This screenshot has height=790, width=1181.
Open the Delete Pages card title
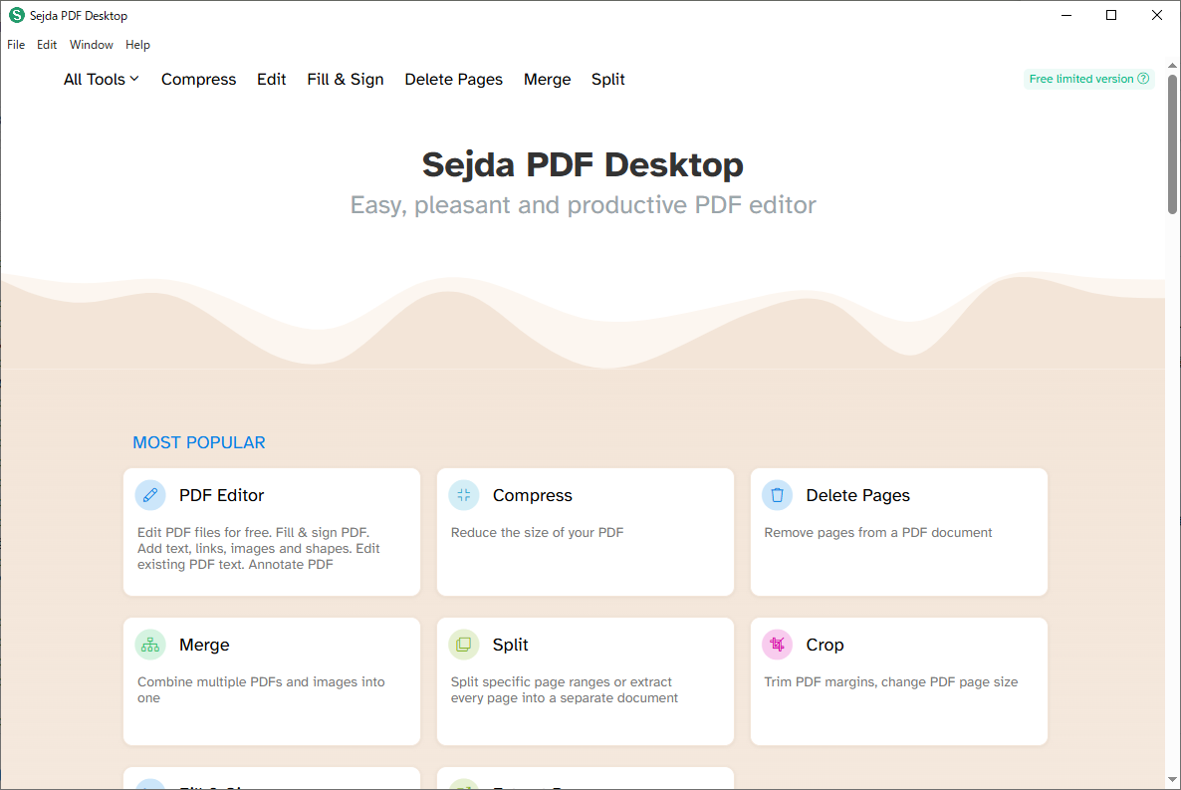(858, 495)
